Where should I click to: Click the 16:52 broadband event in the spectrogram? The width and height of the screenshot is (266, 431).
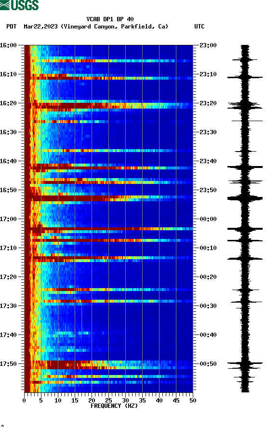[108, 198]
